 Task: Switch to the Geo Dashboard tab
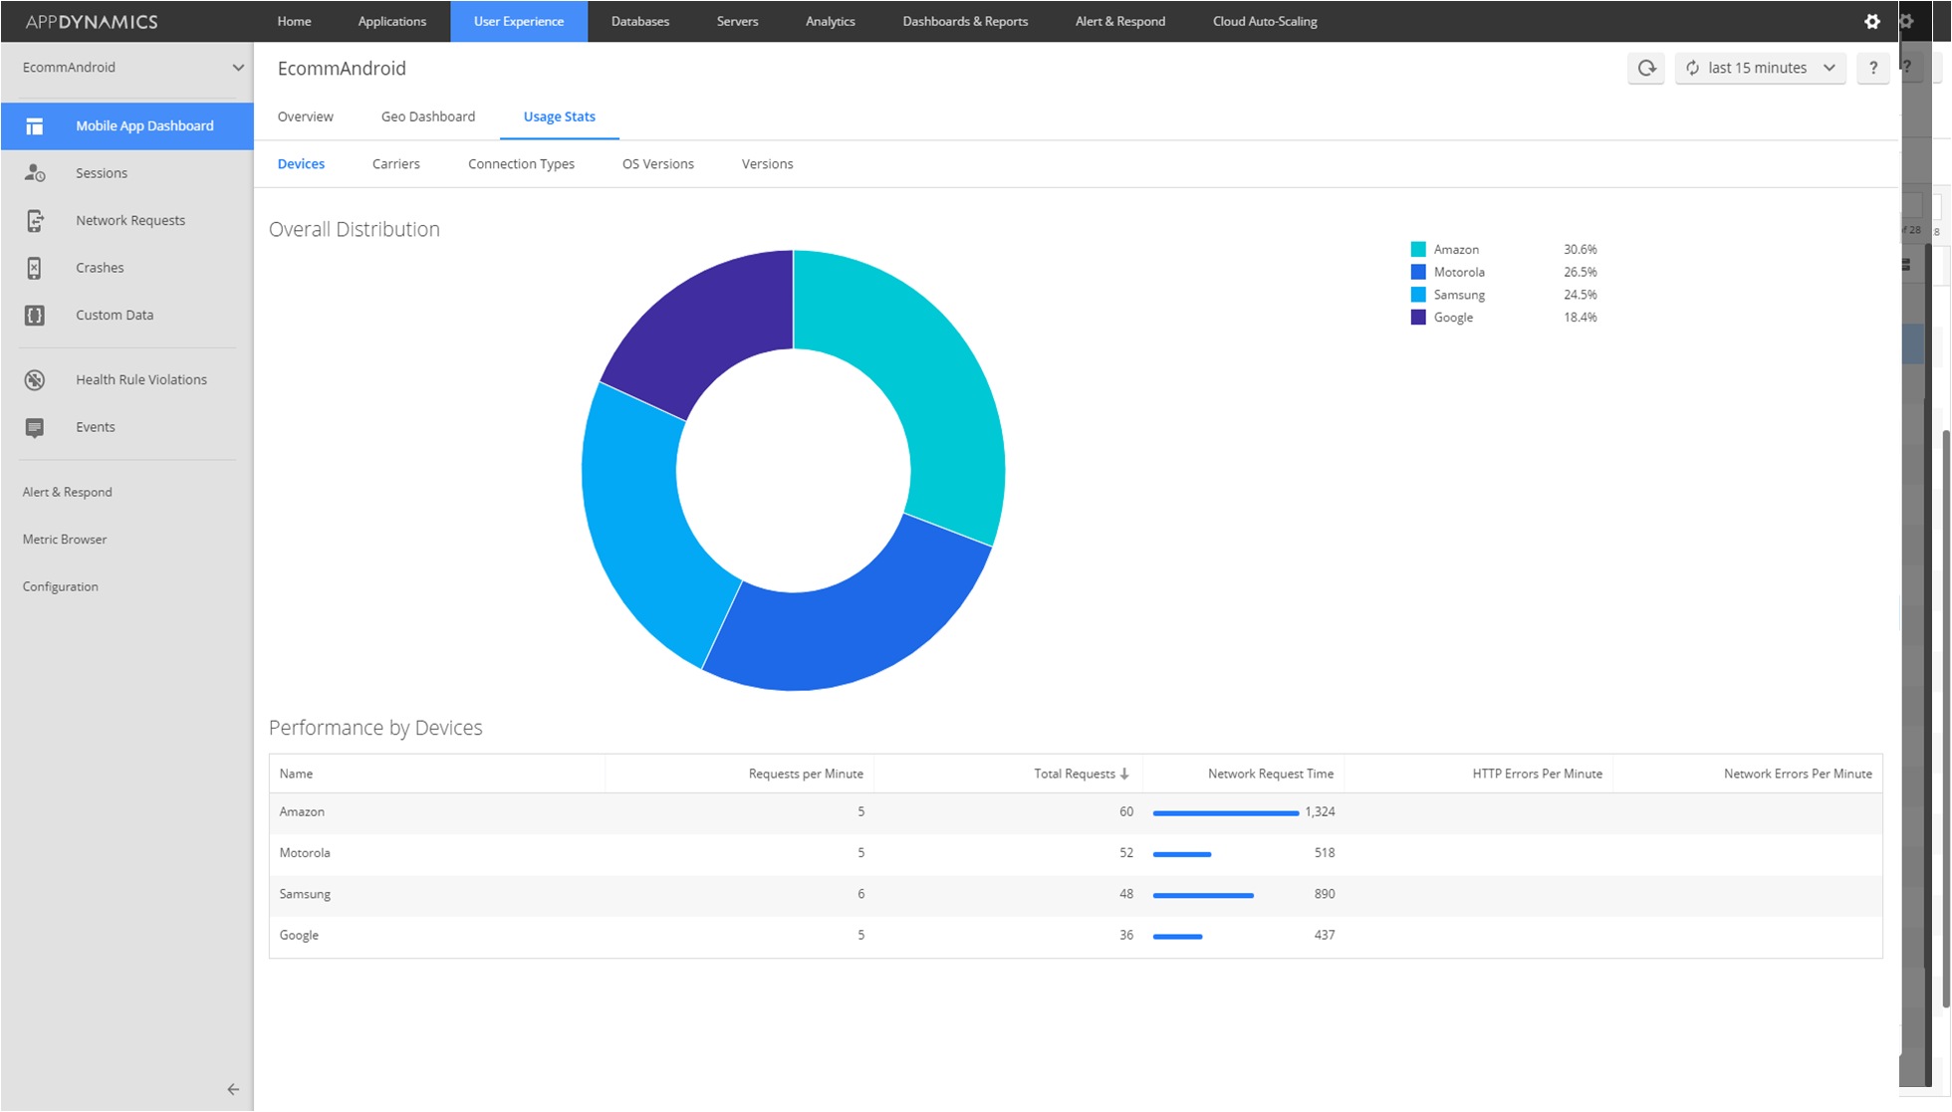(428, 116)
